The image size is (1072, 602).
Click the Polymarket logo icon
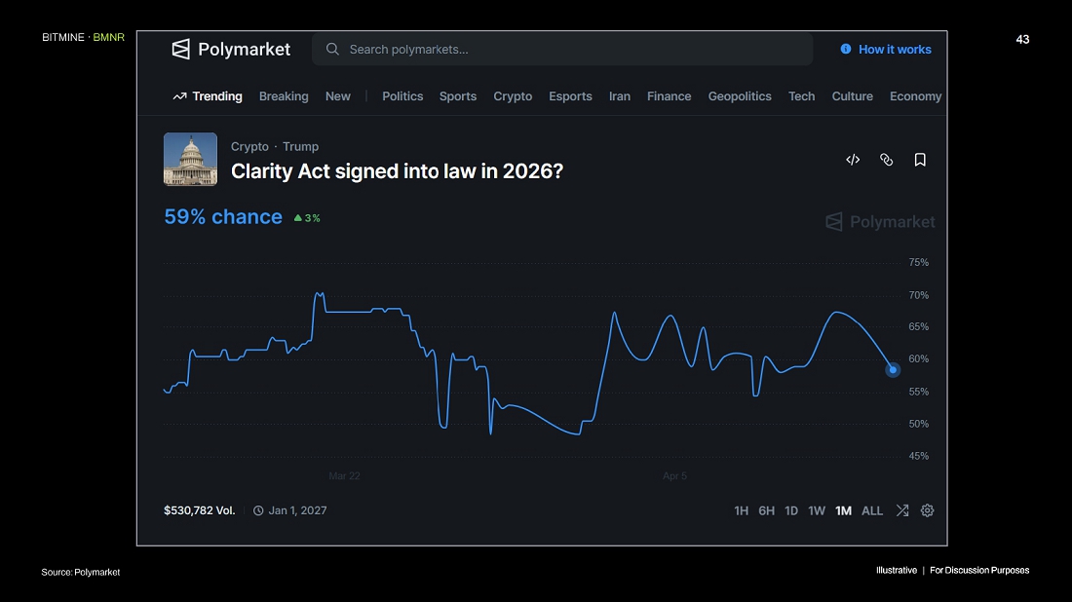pos(180,49)
